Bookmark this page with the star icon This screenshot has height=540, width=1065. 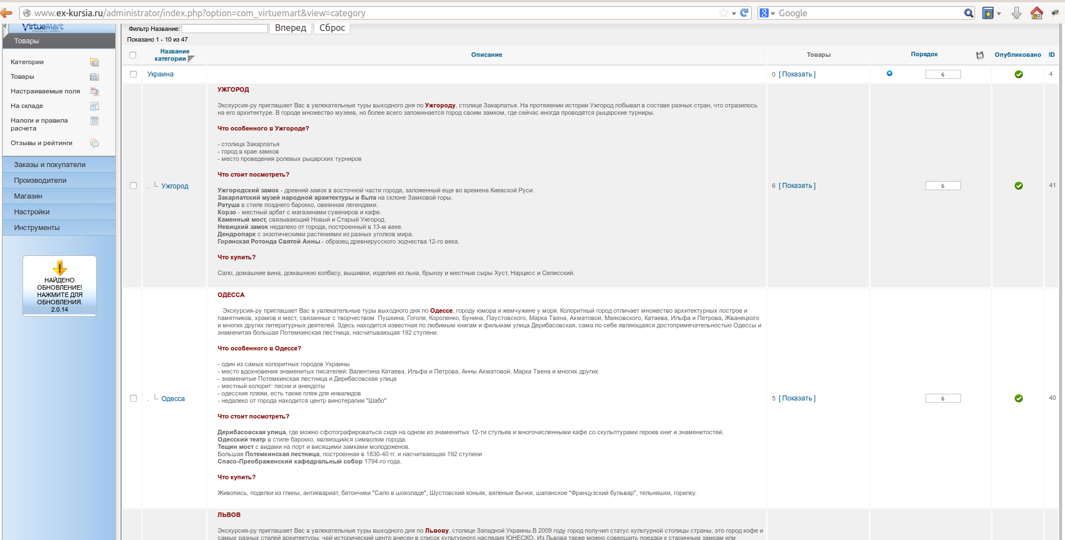(724, 13)
